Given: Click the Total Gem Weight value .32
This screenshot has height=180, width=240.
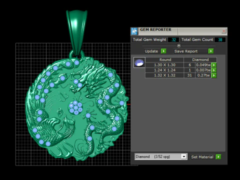Looking at the screenshot, I should pos(173,39).
